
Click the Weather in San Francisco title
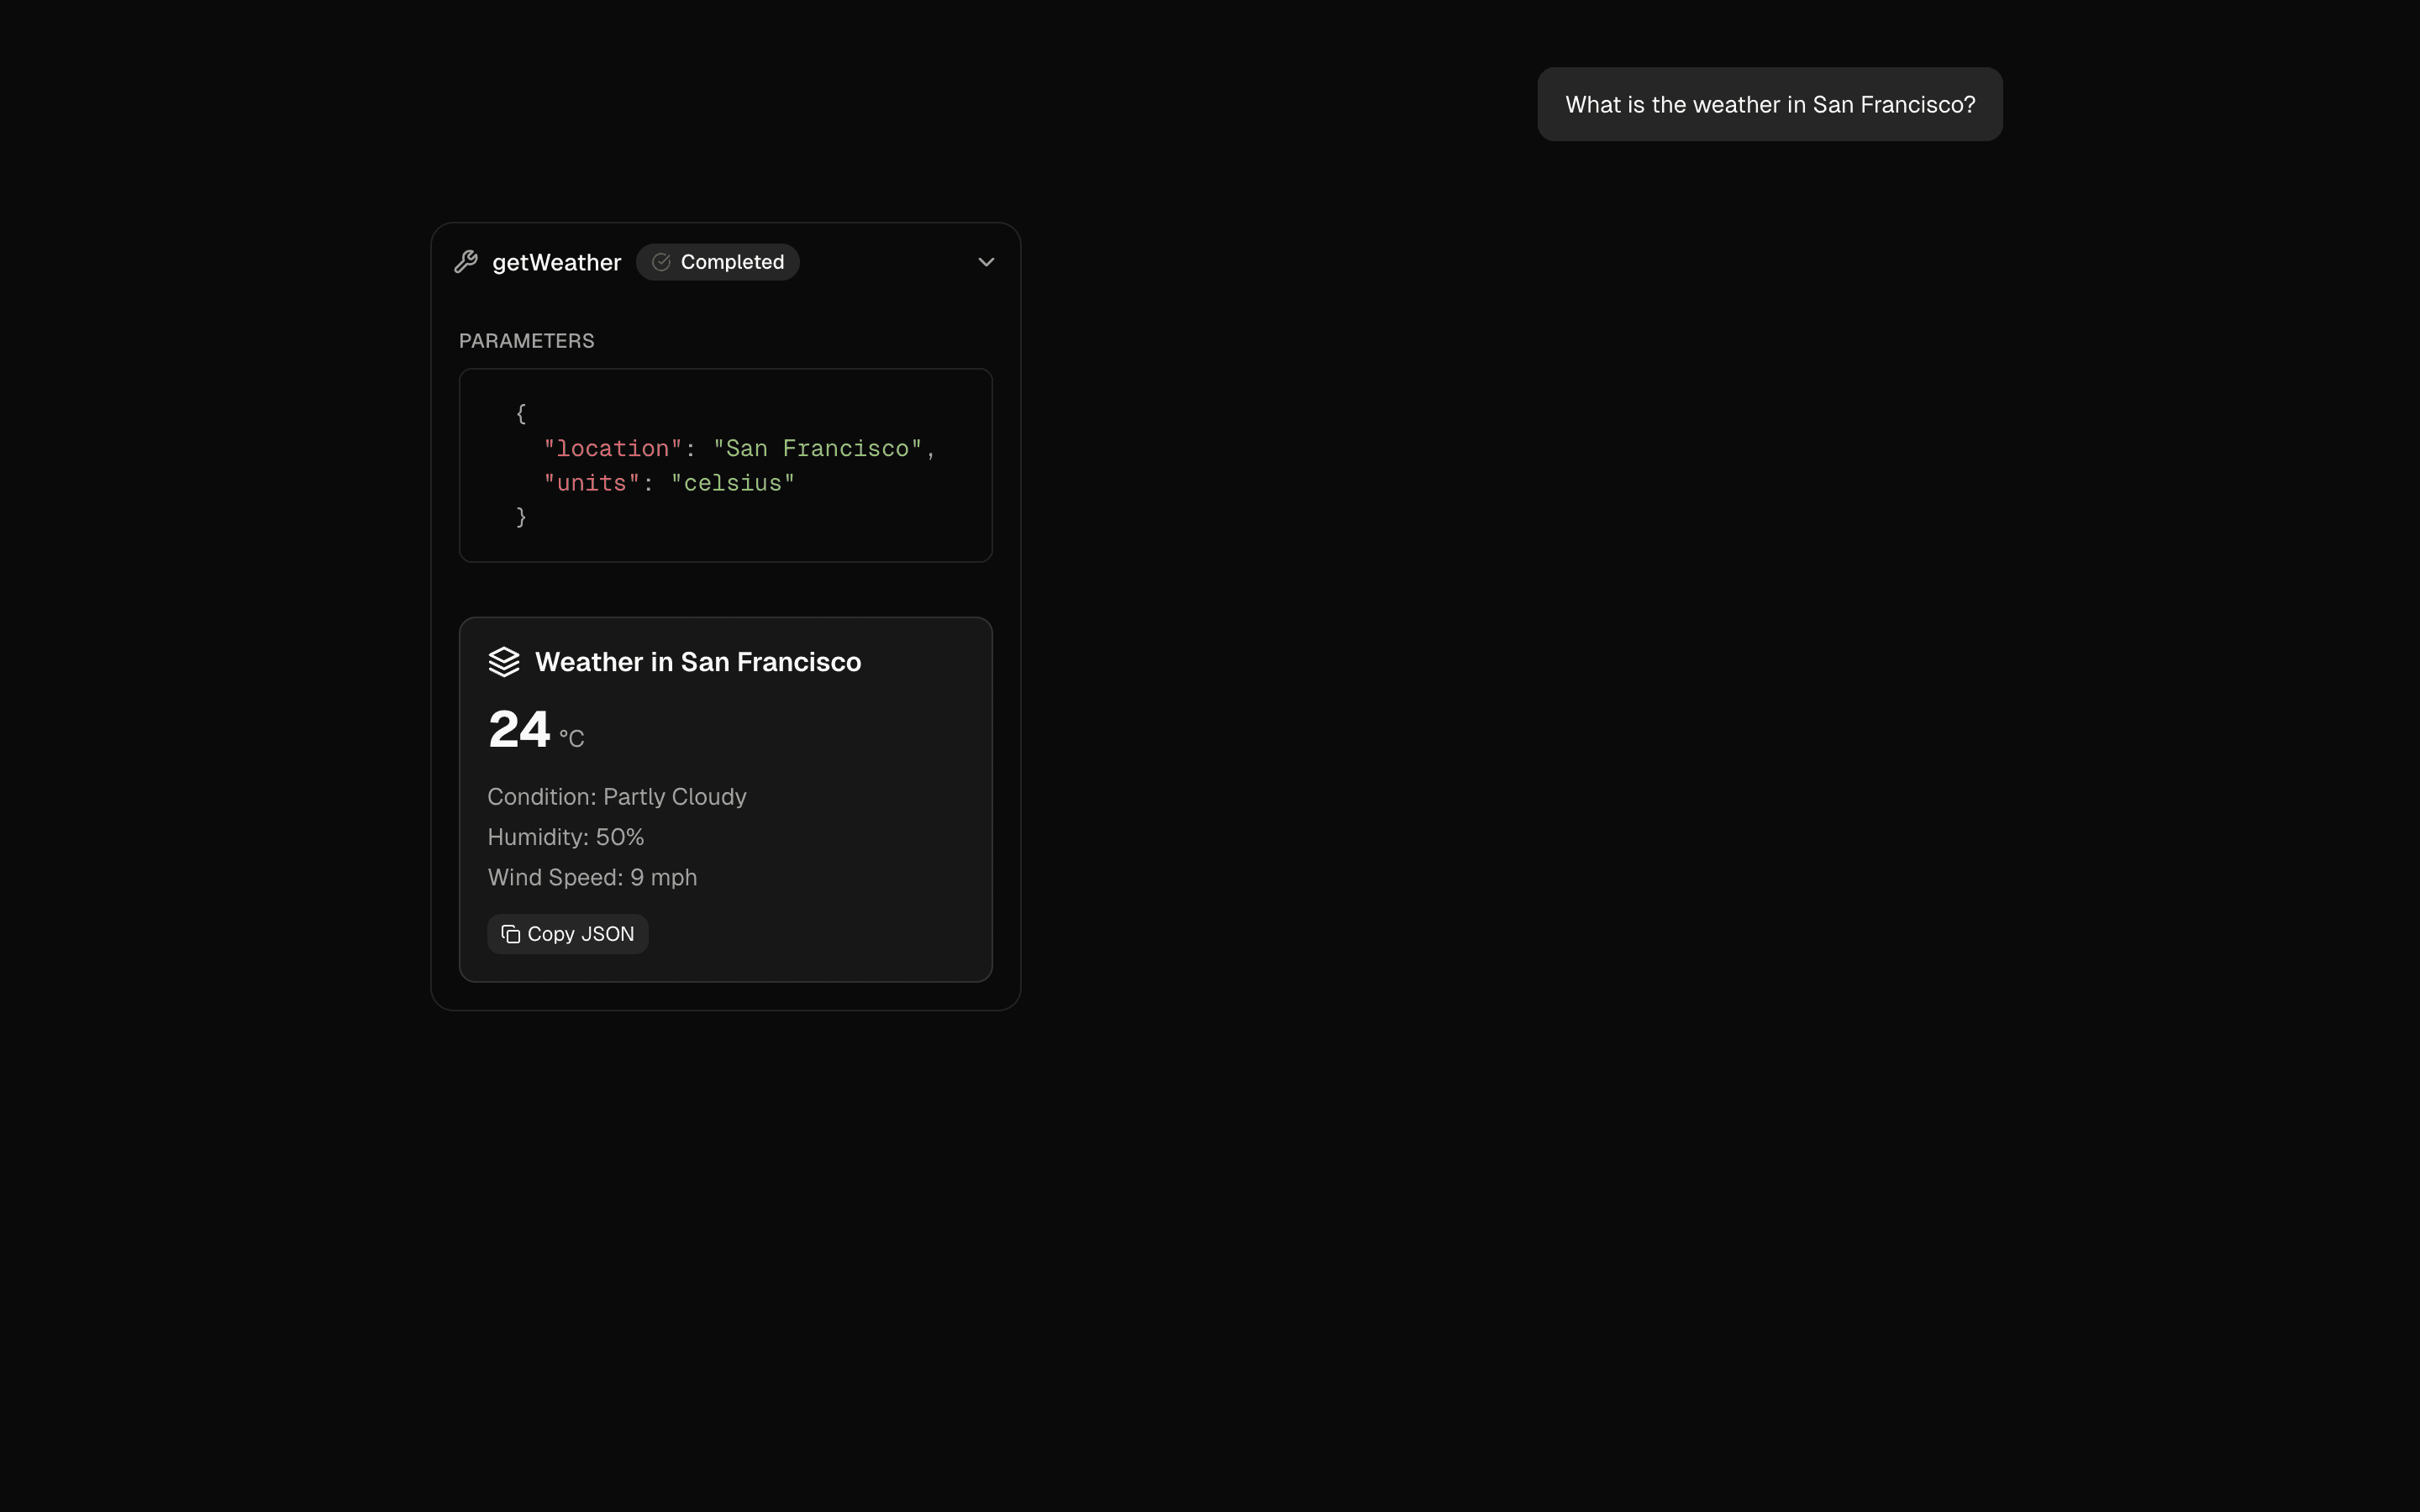698,661
